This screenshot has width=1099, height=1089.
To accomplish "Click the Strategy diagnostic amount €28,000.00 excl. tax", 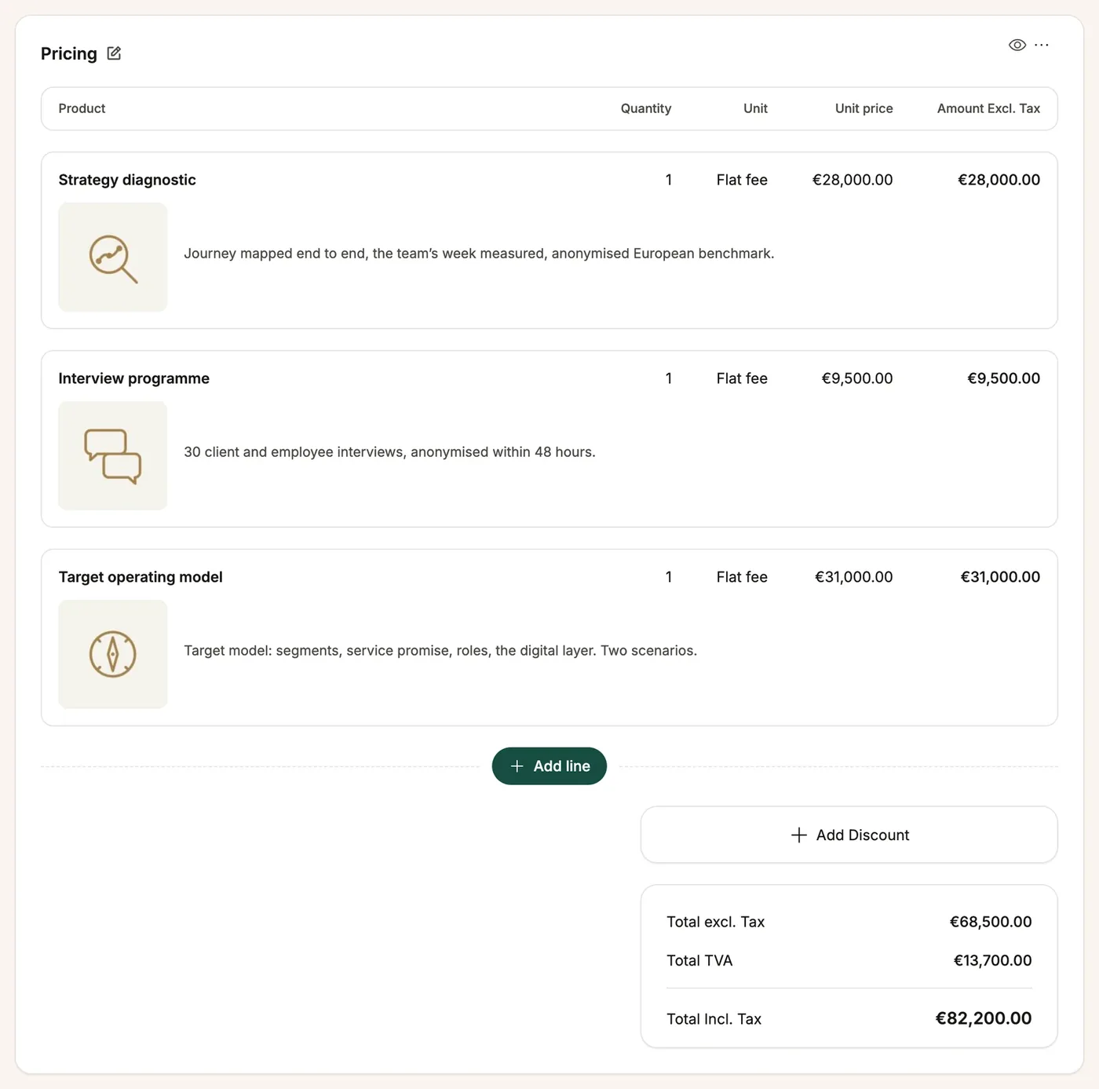I will click(x=999, y=180).
